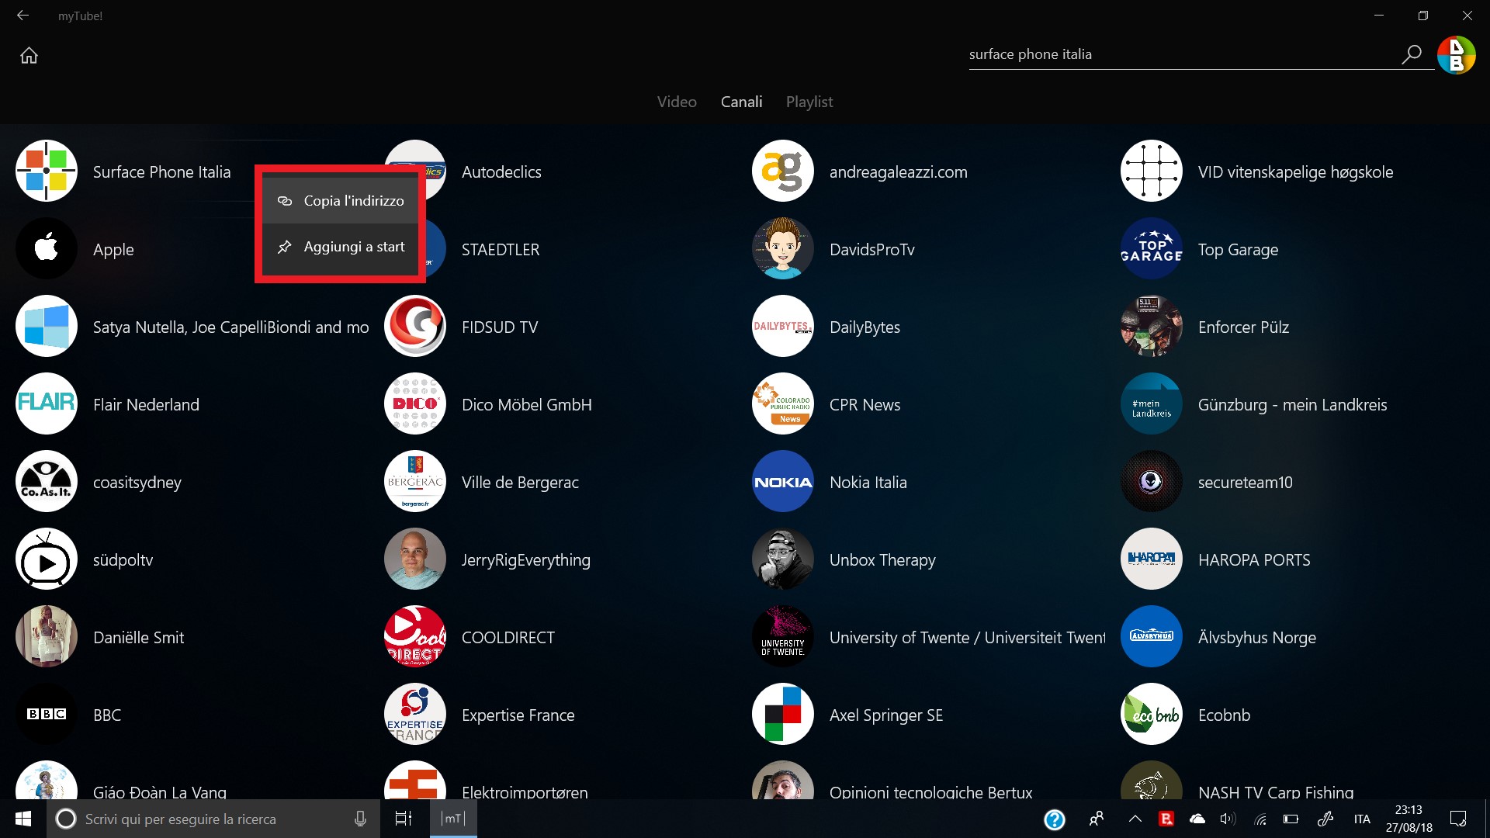Open the VID vitenskapelige høgskole channel icon
1490x838 pixels.
coord(1152,171)
